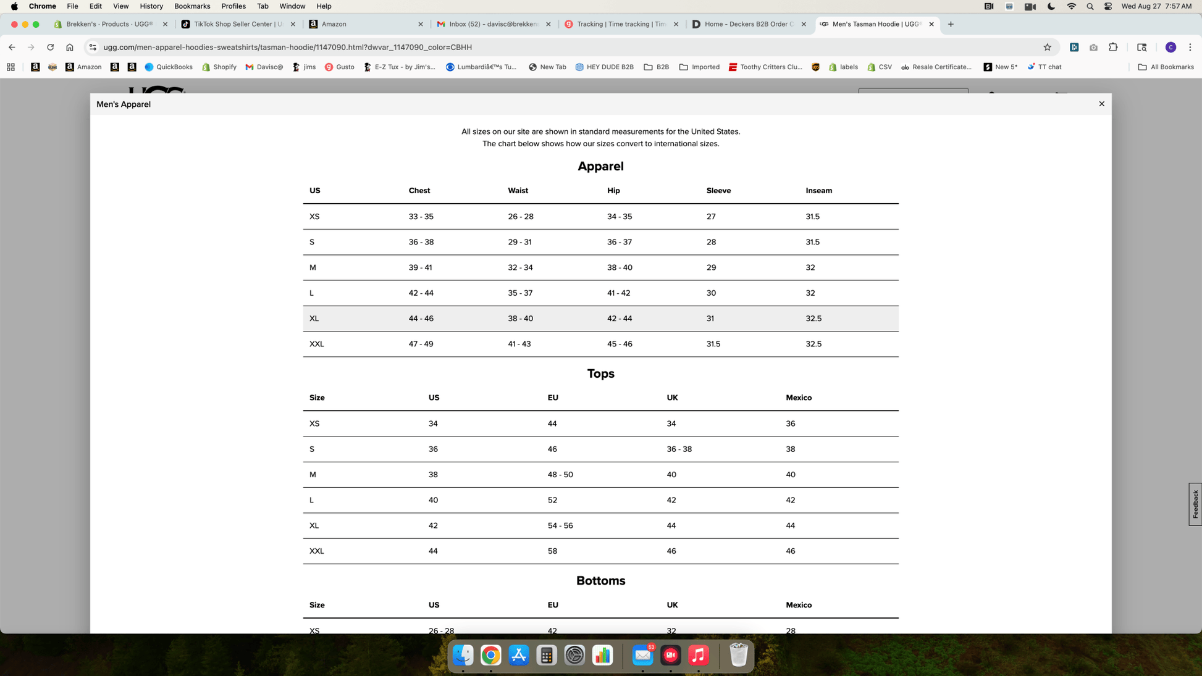Expand the All Bookmarks folder
The height and width of the screenshot is (676, 1202).
1165,67
